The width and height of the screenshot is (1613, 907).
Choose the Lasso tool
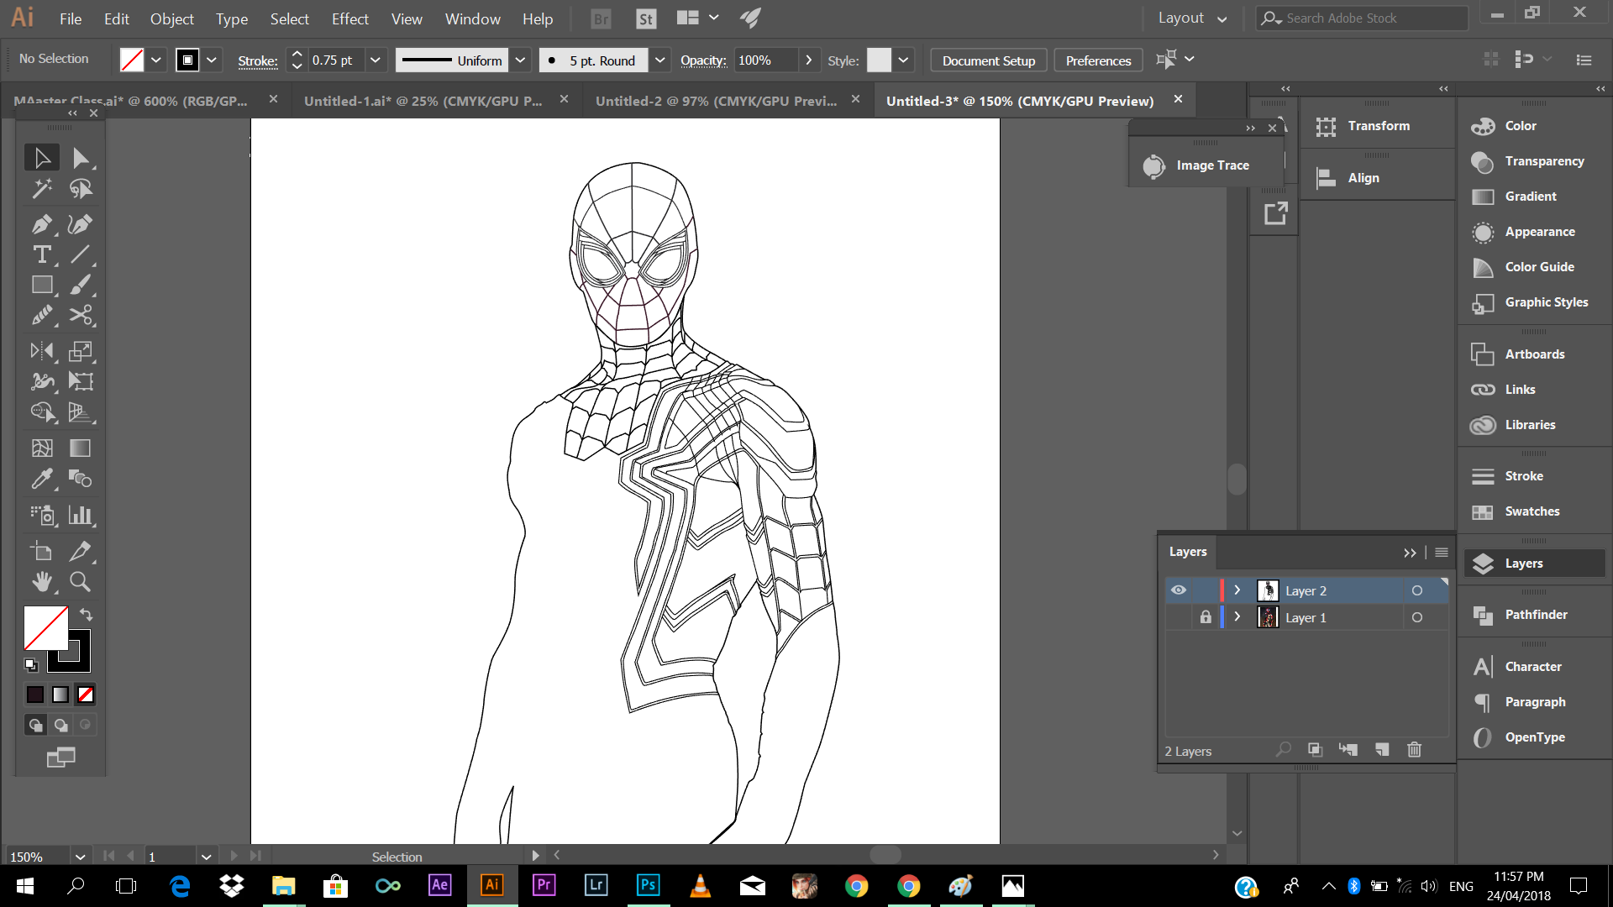point(81,189)
